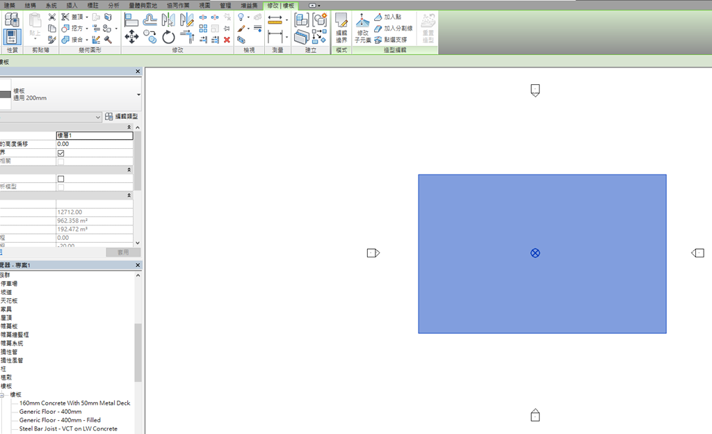712x434 pixels.
Task: Activate the Move tool
Action: click(131, 37)
